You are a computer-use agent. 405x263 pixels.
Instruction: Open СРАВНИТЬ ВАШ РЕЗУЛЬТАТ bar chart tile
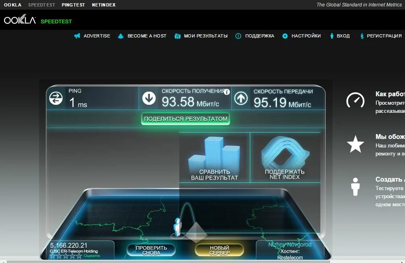click(214, 157)
